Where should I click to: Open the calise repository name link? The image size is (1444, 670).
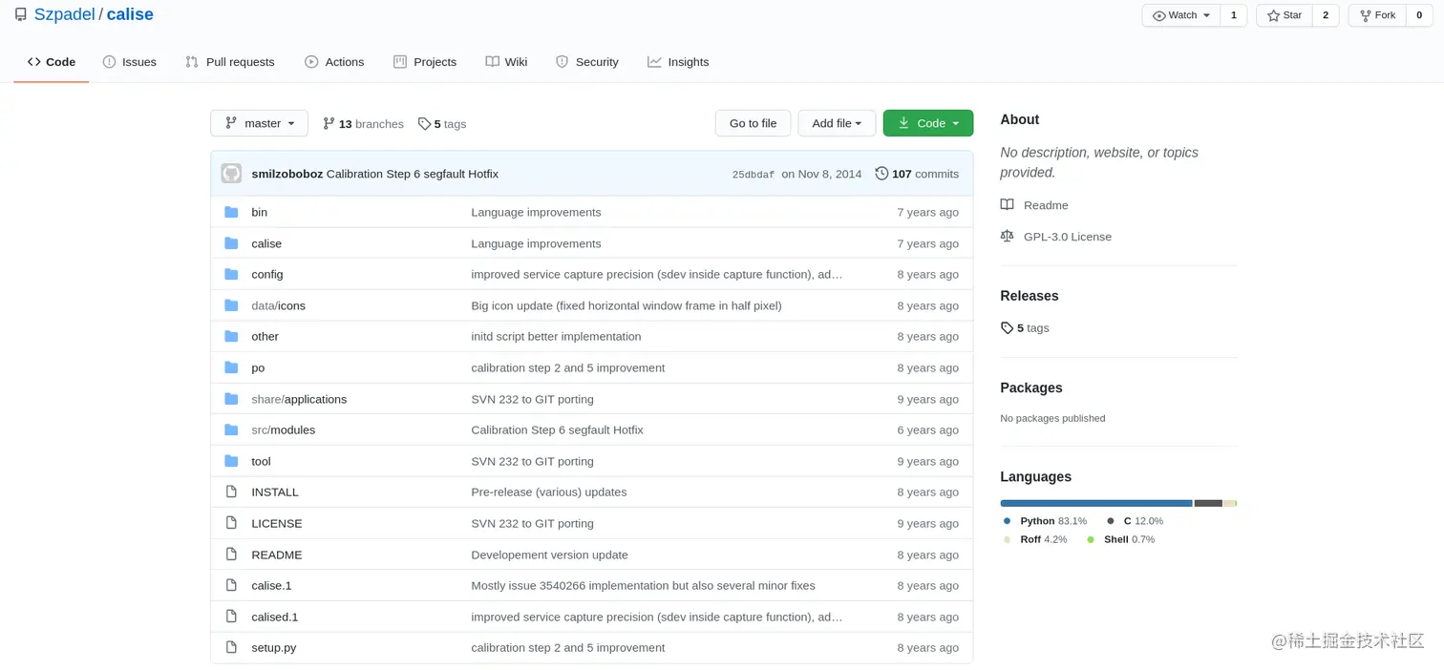(130, 14)
